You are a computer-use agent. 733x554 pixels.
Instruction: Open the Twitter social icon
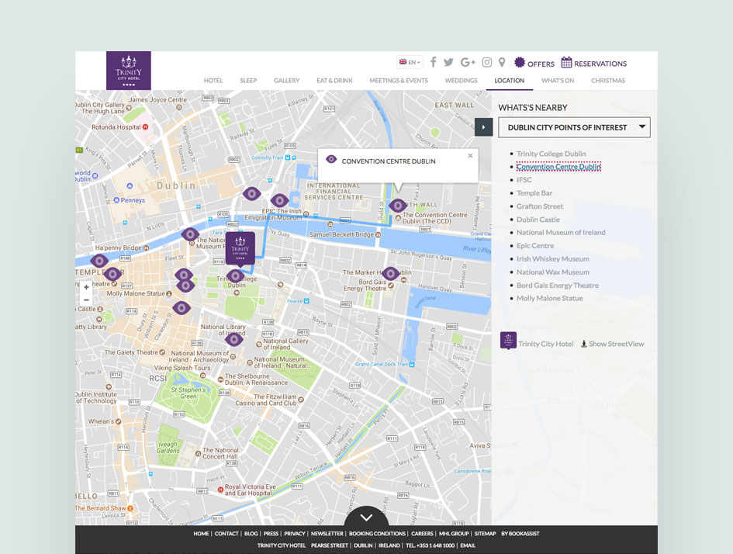(448, 62)
